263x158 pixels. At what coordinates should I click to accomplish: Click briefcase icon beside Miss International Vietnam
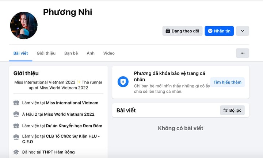point(16,103)
